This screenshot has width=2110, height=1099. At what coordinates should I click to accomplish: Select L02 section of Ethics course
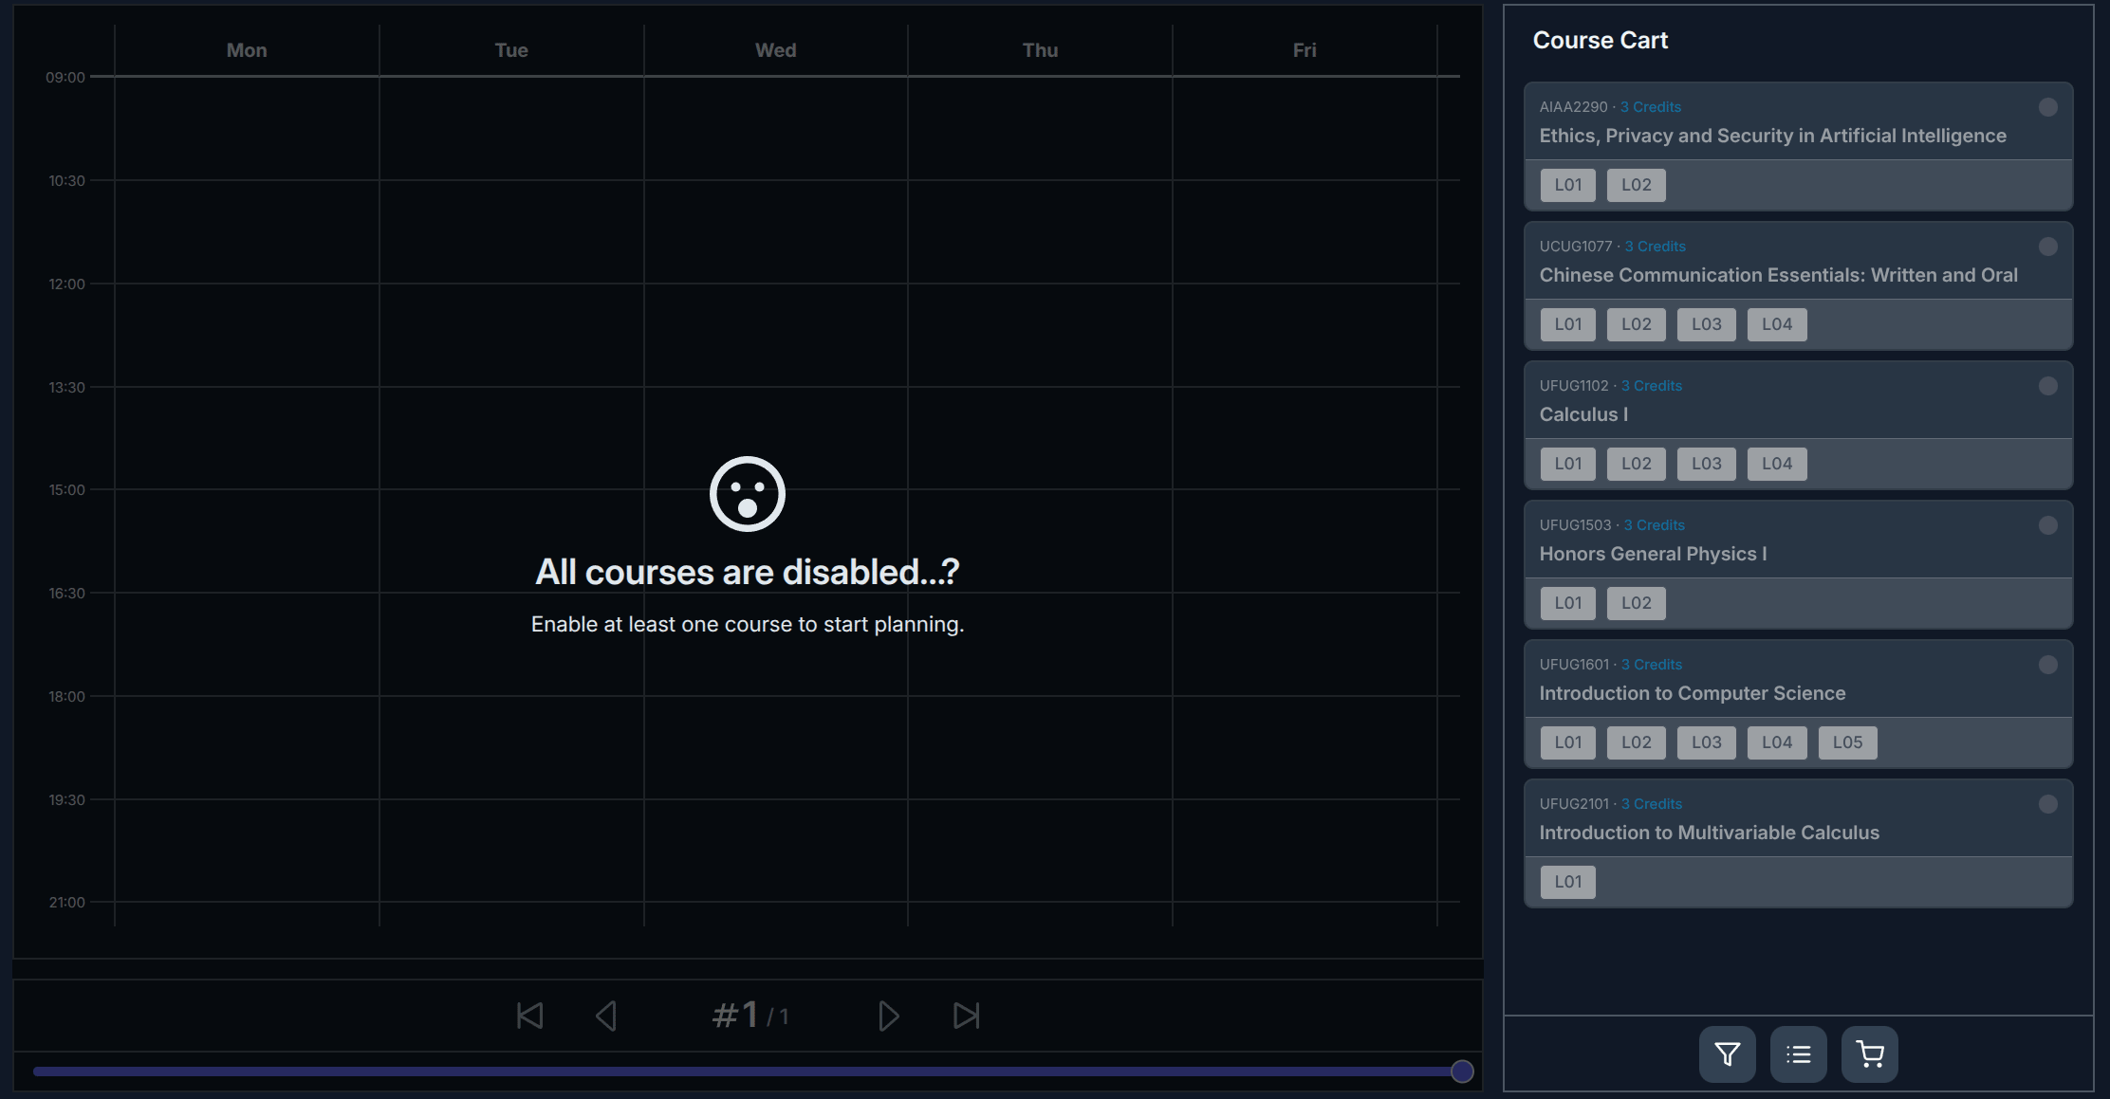click(x=1636, y=185)
